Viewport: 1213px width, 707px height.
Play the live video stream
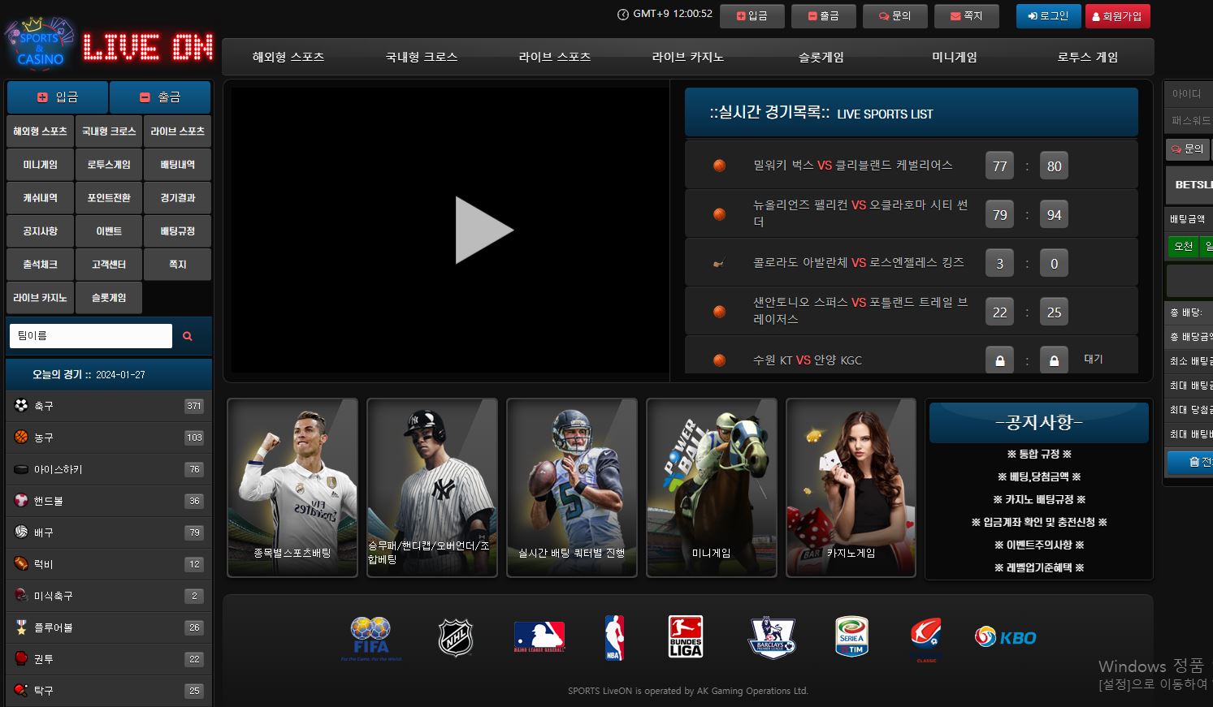tap(483, 230)
